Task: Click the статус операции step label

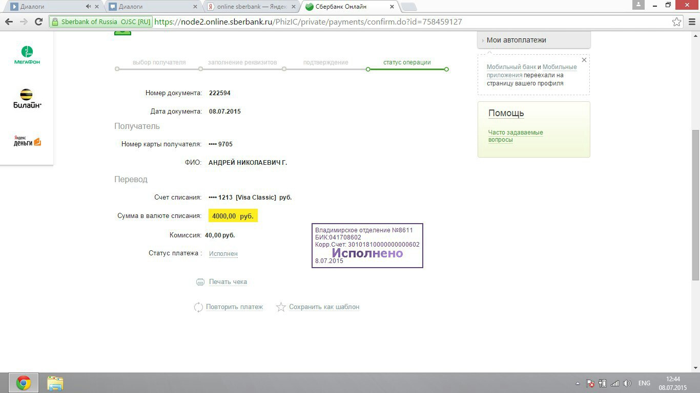Action: pyautogui.click(x=407, y=62)
